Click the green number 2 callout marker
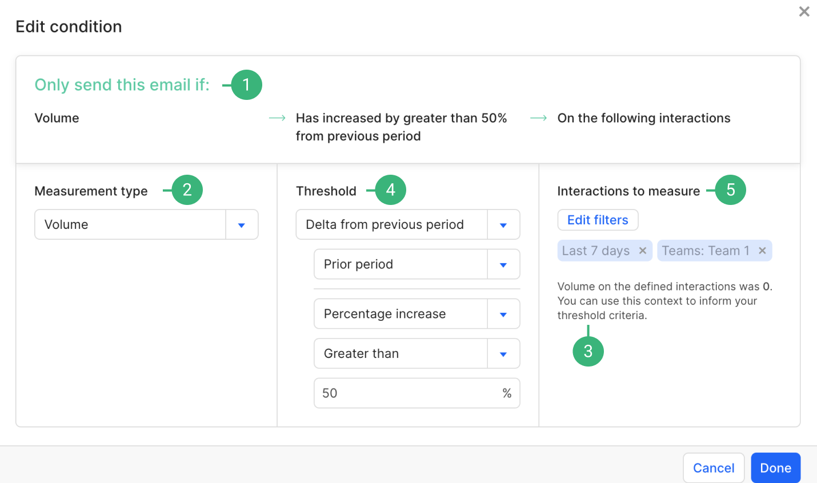Image resolution: width=817 pixels, height=483 pixels. [187, 190]
